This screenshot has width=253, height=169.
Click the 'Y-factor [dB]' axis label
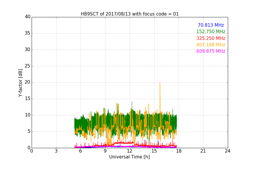tap(20, 83)
